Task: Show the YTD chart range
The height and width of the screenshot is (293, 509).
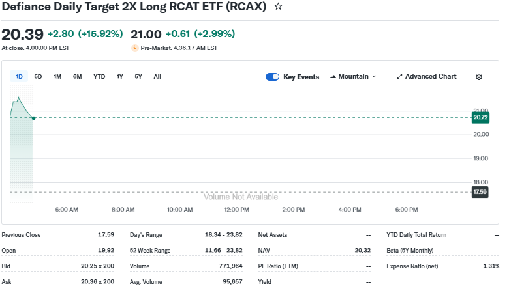Action: pyautogui.click(x=99, y=77)
